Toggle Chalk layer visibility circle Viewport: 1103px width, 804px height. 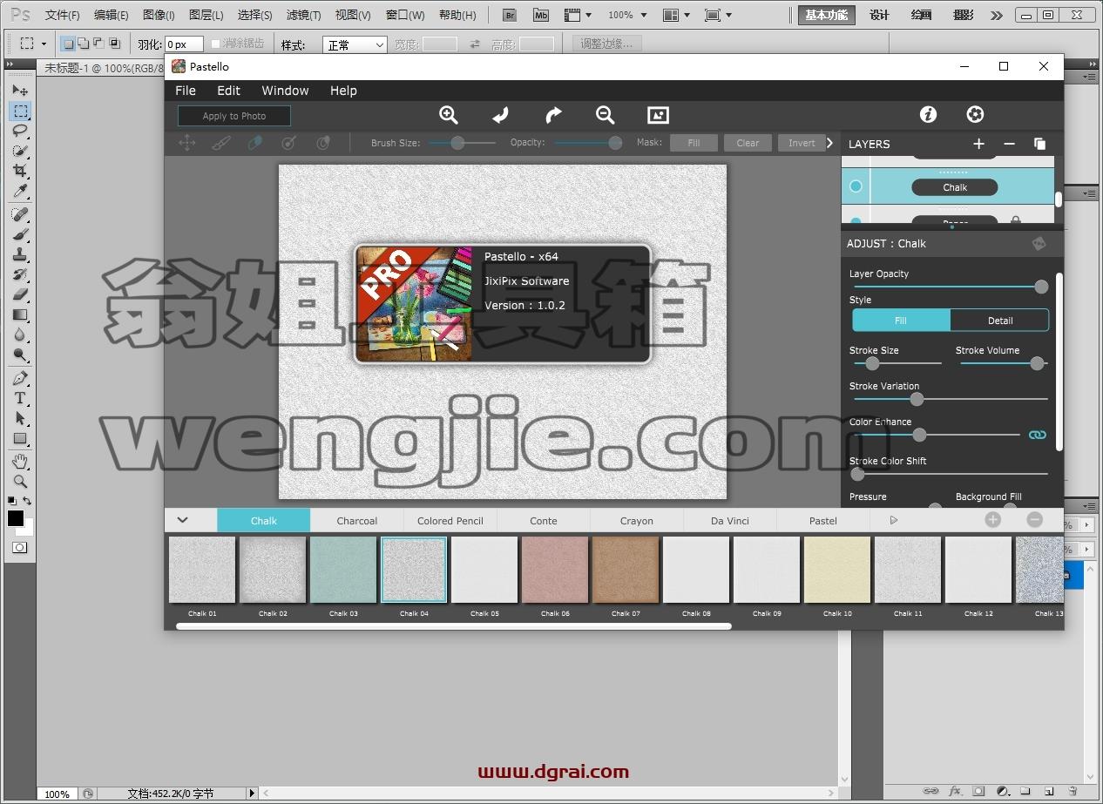pos(856,186)
